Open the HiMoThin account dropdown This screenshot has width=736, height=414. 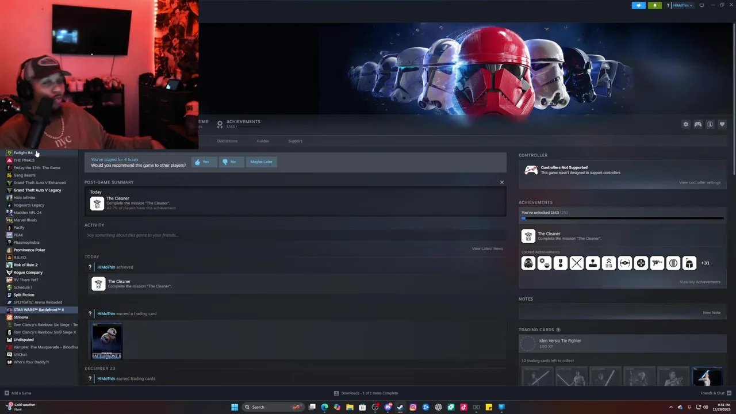683,5
